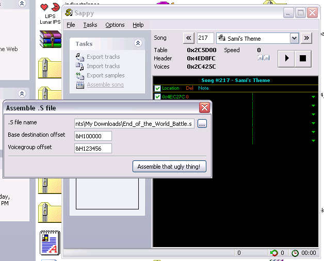Play the current song

(x=286, y=58)
